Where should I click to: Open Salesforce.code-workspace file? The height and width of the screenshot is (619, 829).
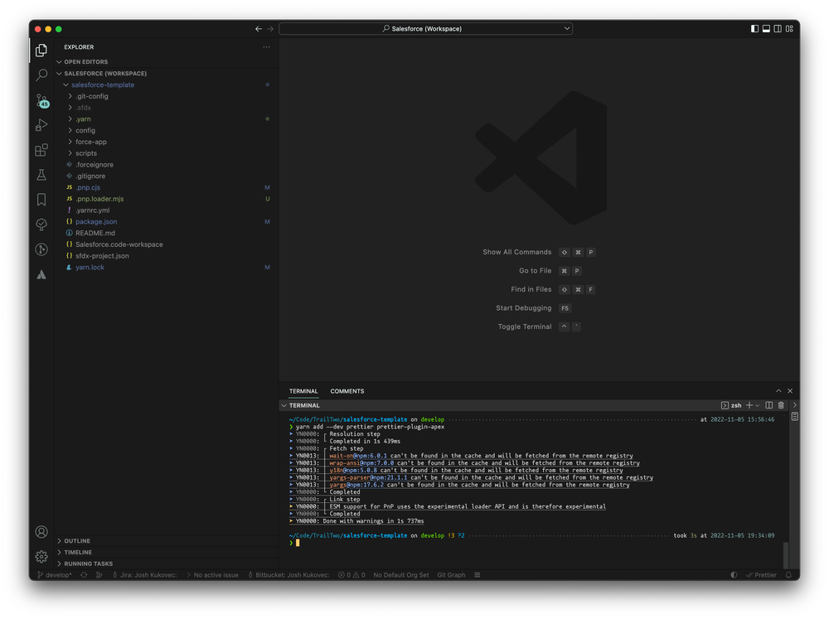coord(167,244)
